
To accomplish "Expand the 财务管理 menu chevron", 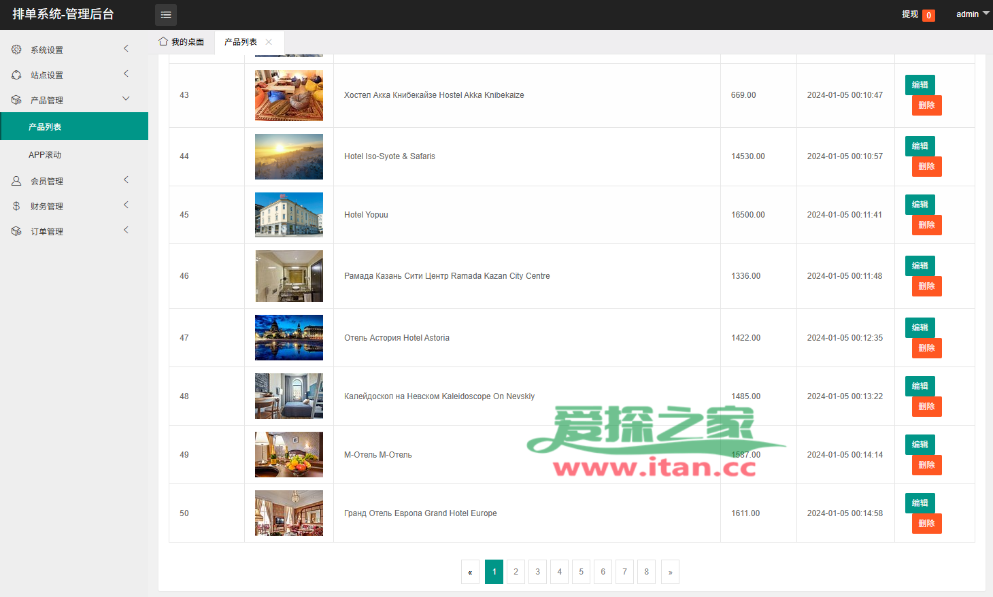I will [x=126, y=205].
